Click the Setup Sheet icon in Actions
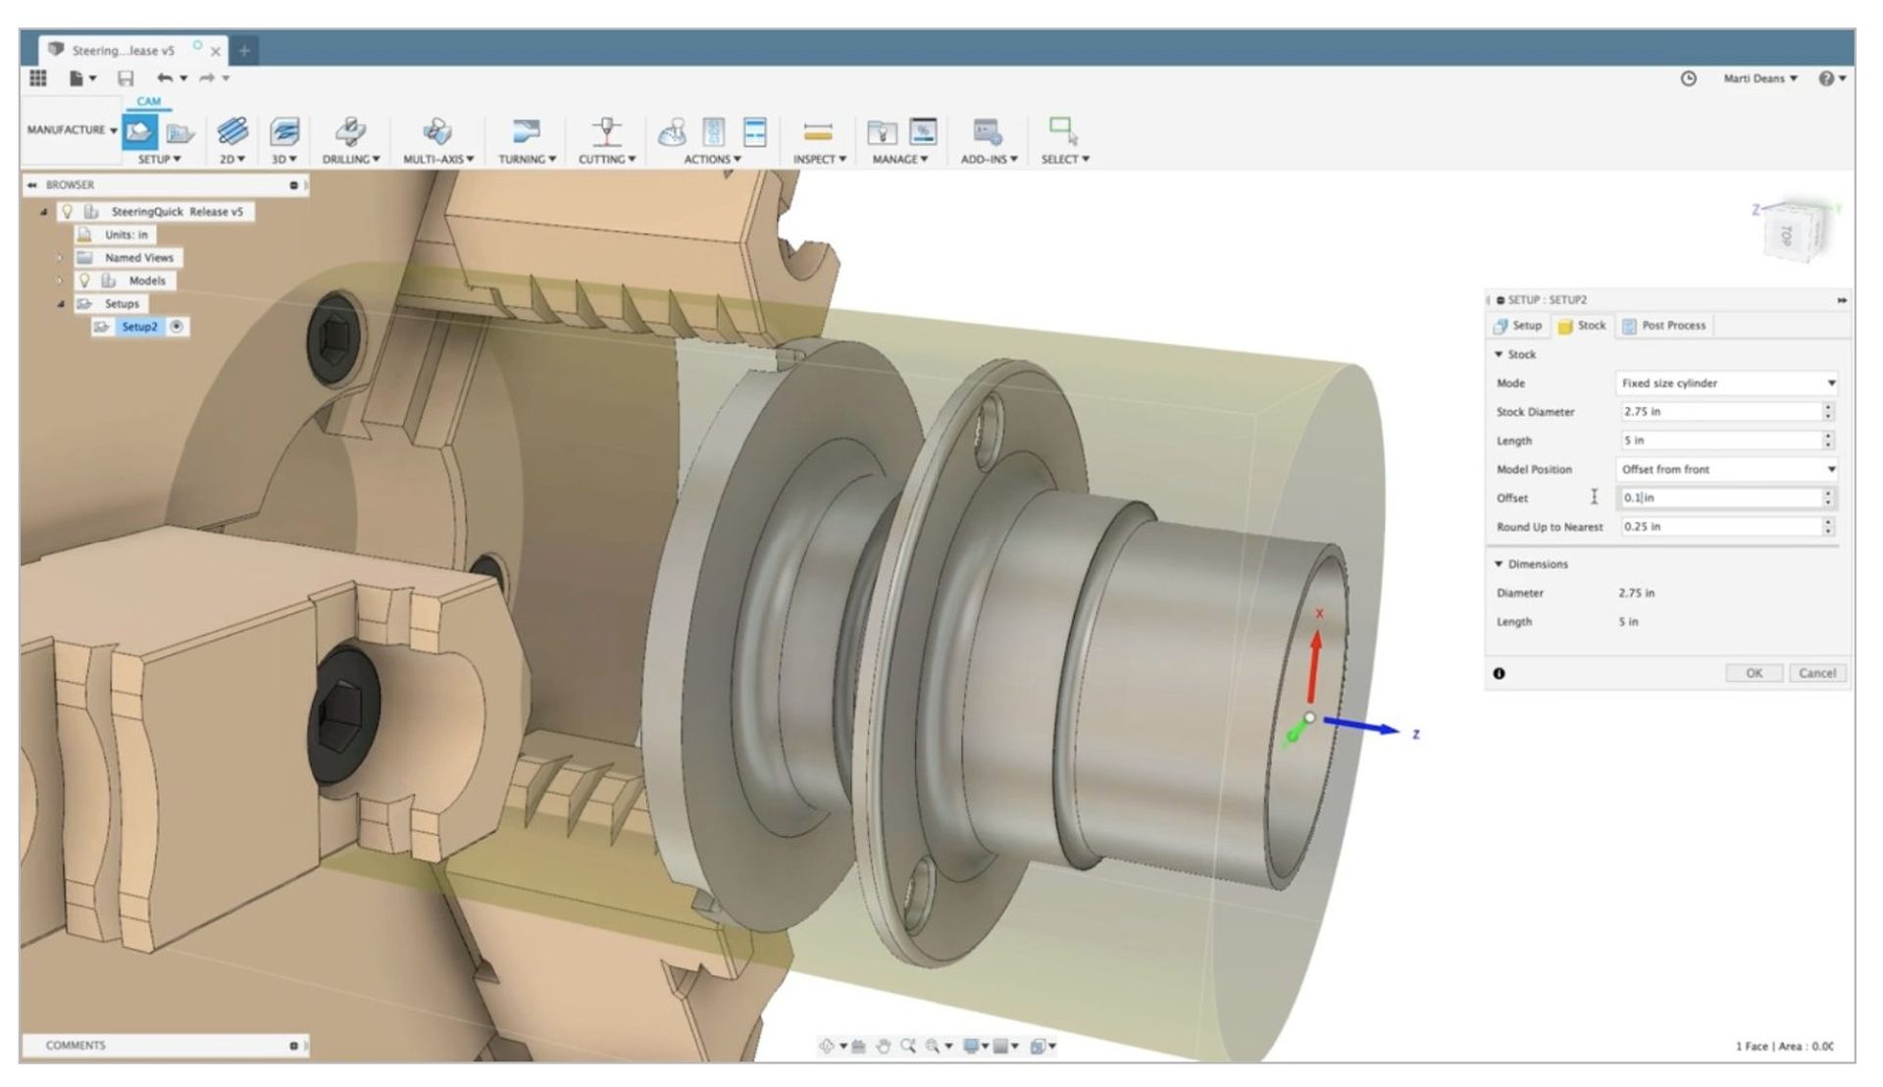The image size is (1883, 1087). pos(755,131)
